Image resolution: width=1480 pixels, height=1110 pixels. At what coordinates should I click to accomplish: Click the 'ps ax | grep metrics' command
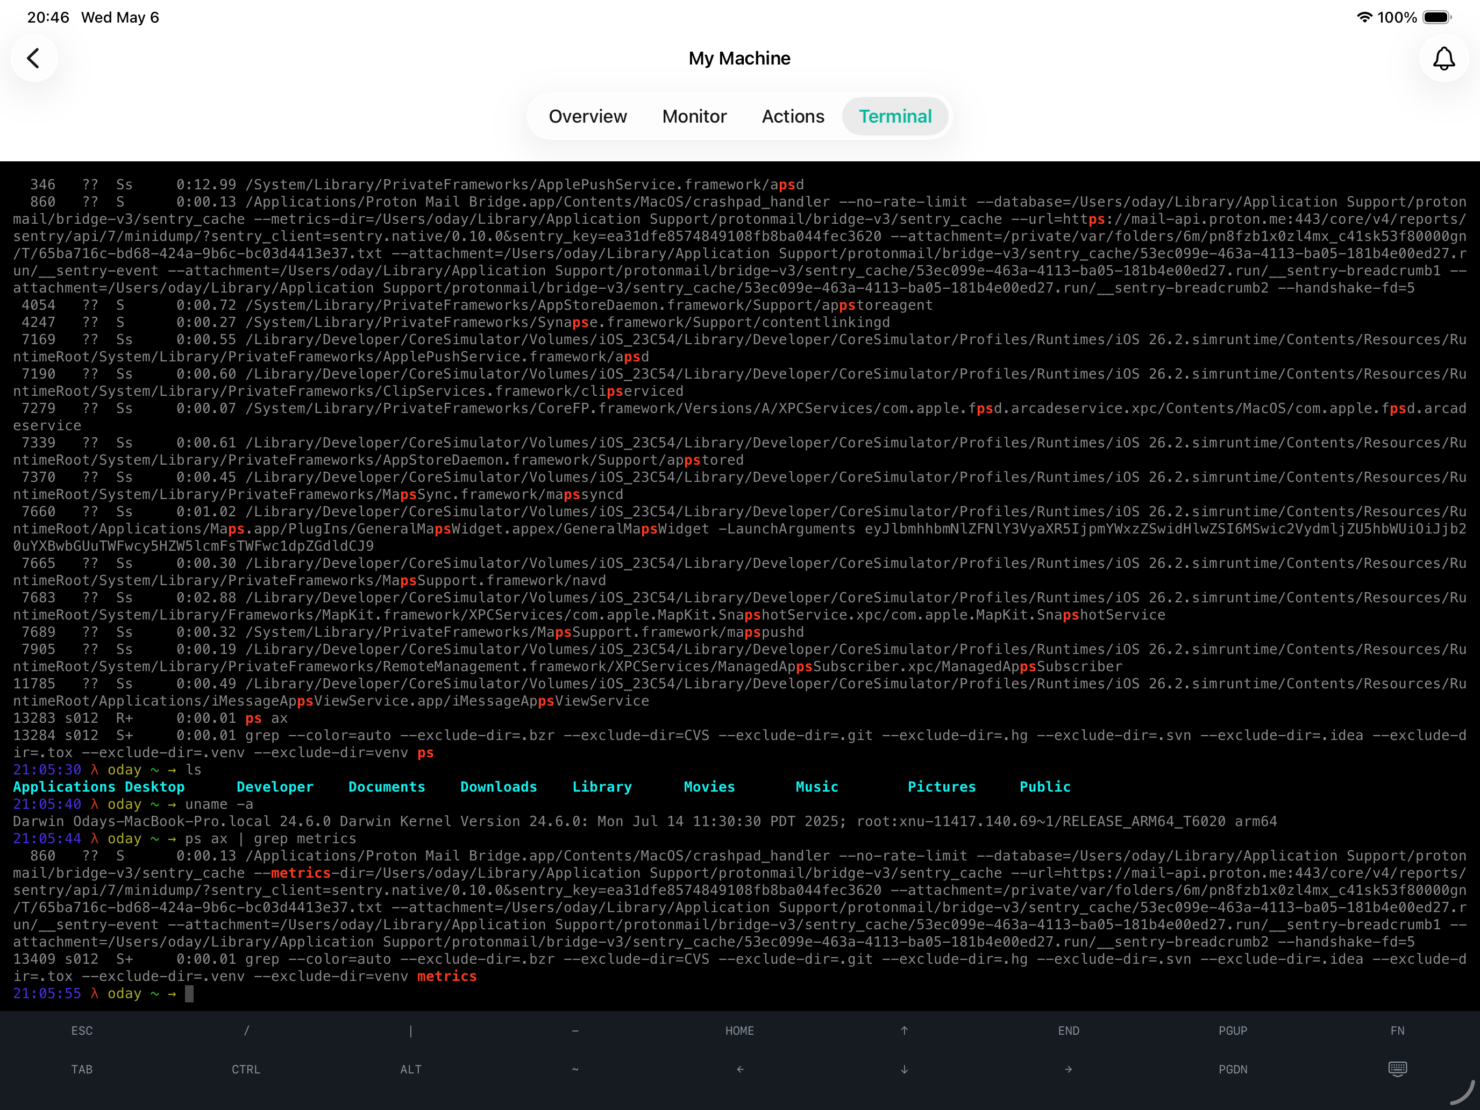271,838
